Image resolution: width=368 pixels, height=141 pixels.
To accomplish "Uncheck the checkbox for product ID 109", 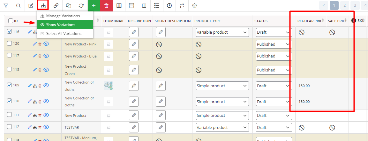I will coord(10,85).
